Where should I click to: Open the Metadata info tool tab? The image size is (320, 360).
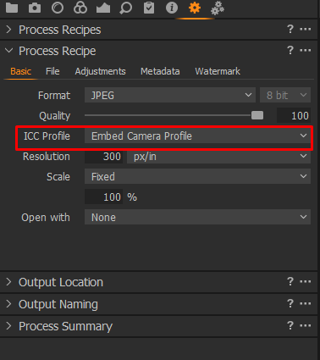172,8
